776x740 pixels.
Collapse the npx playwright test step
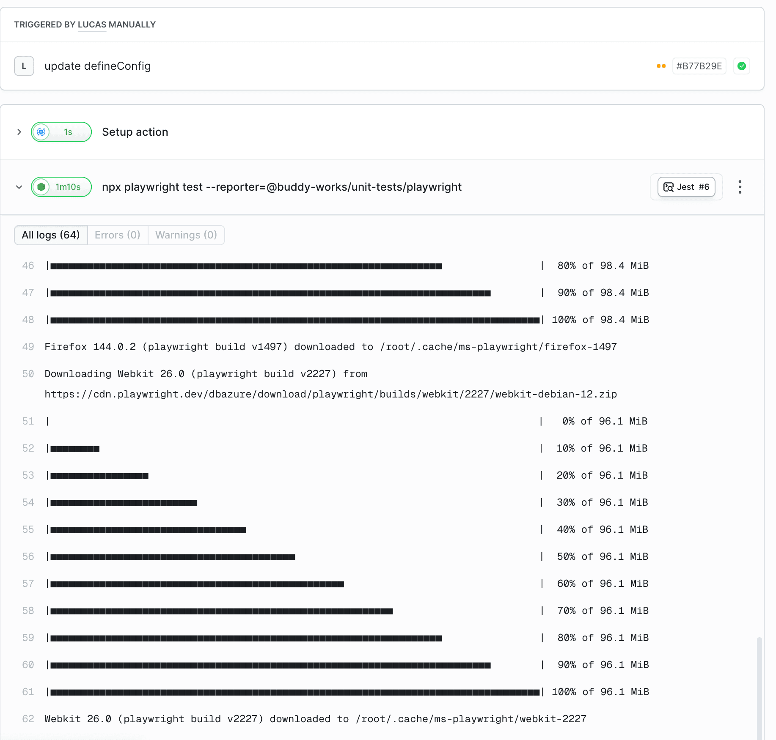(x=19, y=186)
